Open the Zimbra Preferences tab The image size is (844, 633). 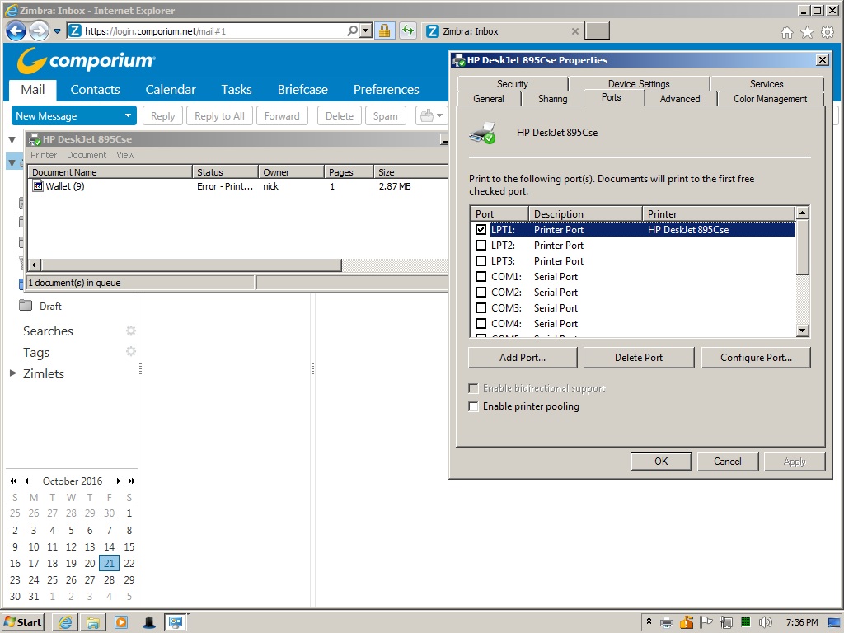[386, 89]
